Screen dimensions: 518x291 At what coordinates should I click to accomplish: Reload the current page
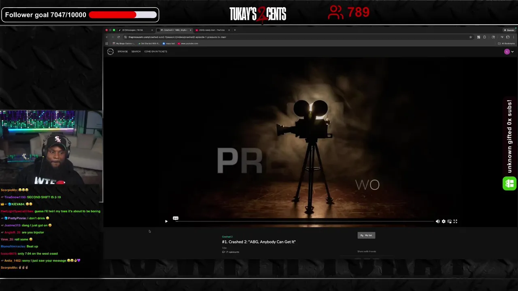[119, 37]
